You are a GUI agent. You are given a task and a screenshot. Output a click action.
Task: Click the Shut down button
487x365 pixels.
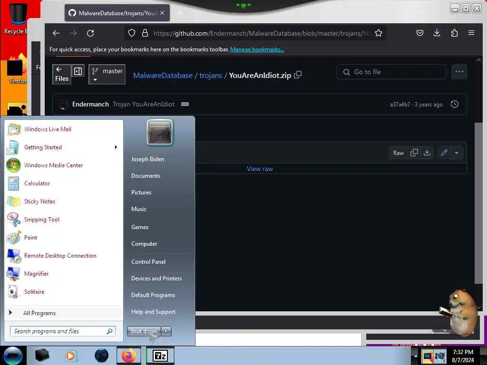pos(144,331)
